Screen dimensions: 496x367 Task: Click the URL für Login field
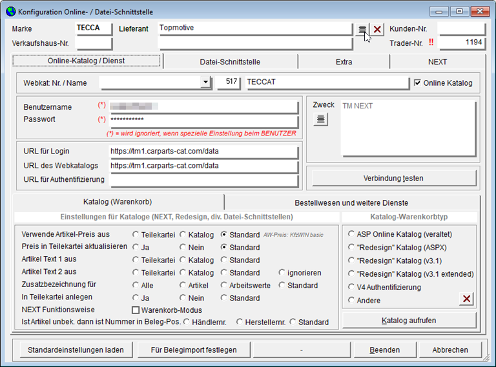203,152
